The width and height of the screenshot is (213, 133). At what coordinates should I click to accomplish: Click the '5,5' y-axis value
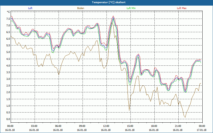point(8,45)
